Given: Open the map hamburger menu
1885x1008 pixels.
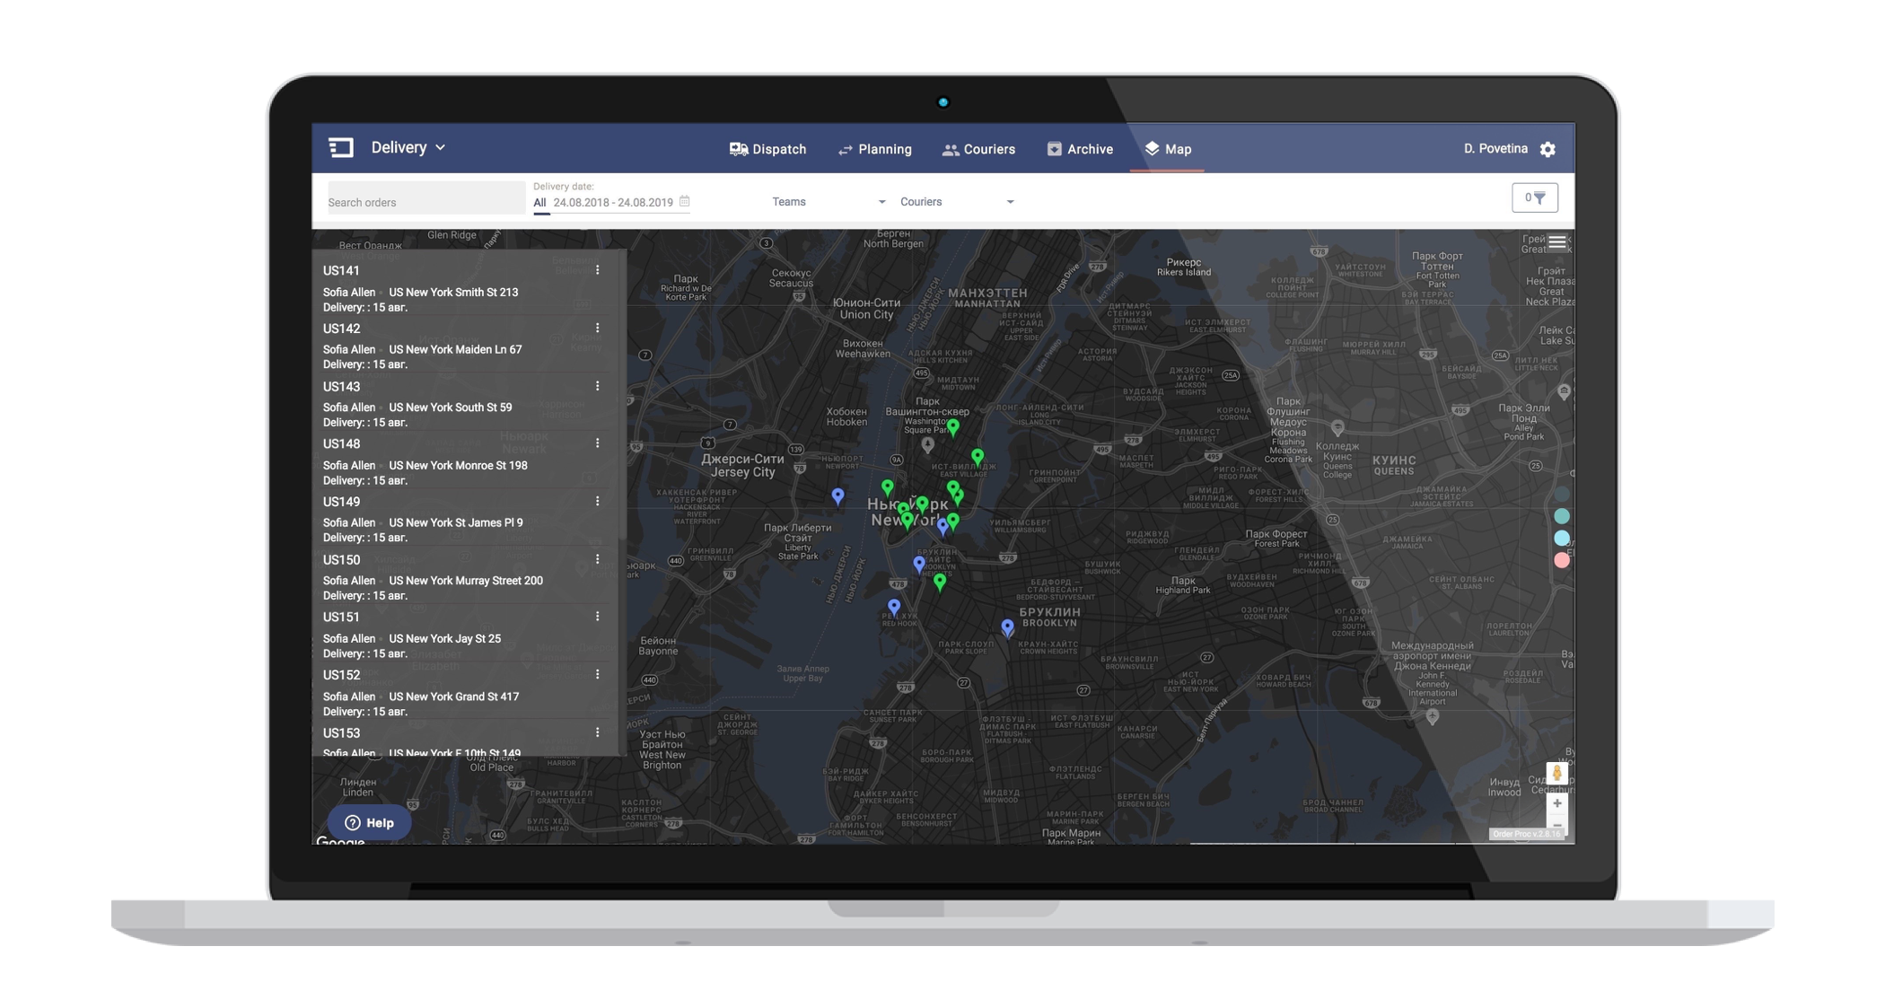Looking at the screenshot, I should tap(1557, 242).
